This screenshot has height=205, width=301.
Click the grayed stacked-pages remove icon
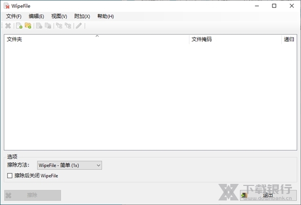48,26
